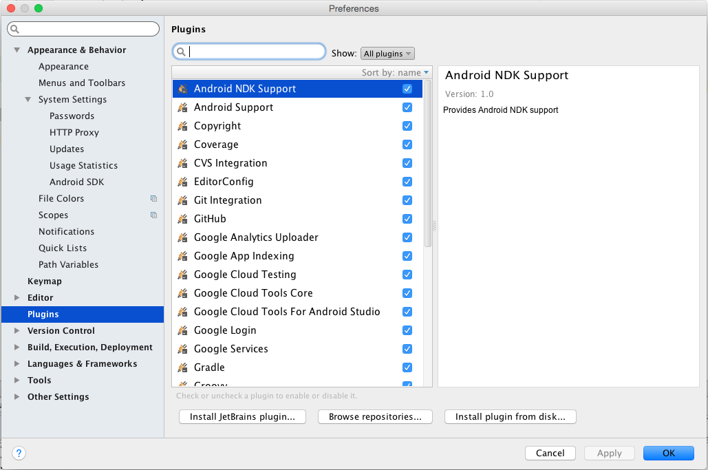The image size is (708, 470).
Task: Open the Notifications settings page
Action: coord(66,232)
